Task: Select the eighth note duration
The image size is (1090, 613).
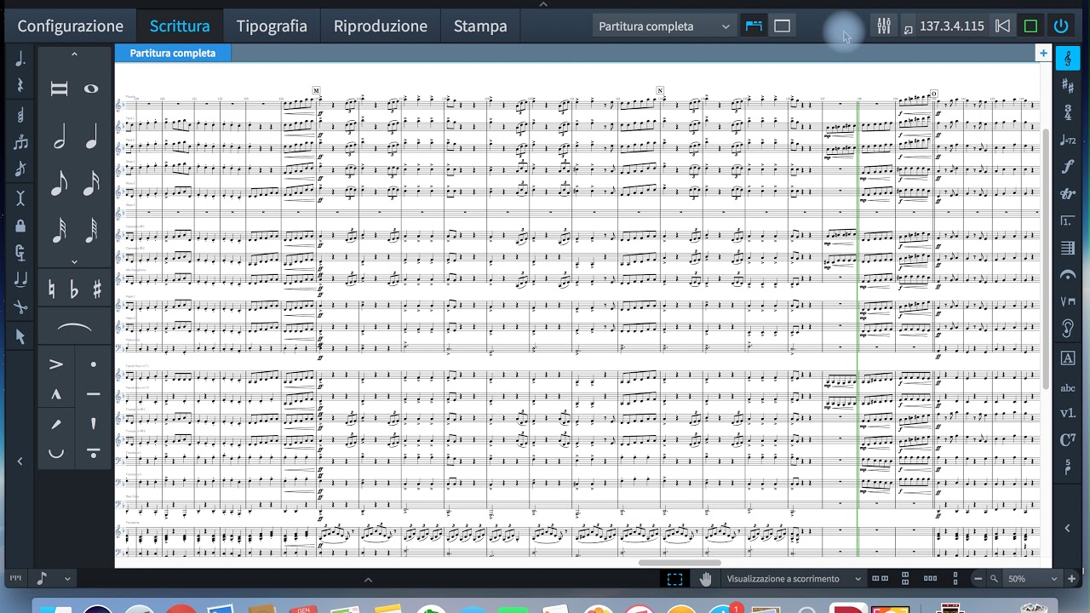Action: point(59,183)
